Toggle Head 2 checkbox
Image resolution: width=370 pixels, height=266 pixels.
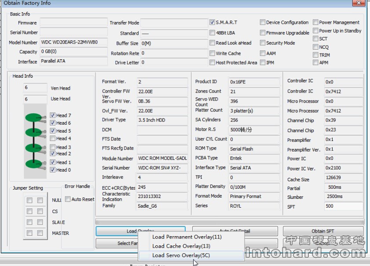[x=53, y=154]
